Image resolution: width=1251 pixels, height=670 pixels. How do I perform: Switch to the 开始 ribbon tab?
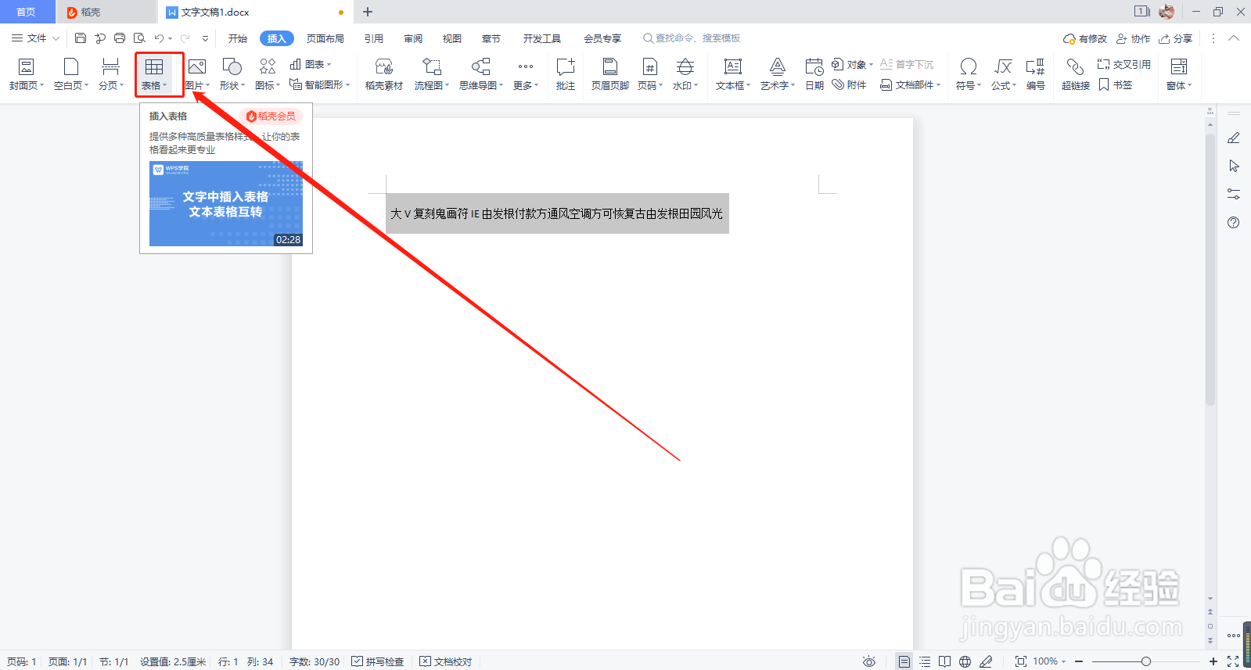[238, 38]
